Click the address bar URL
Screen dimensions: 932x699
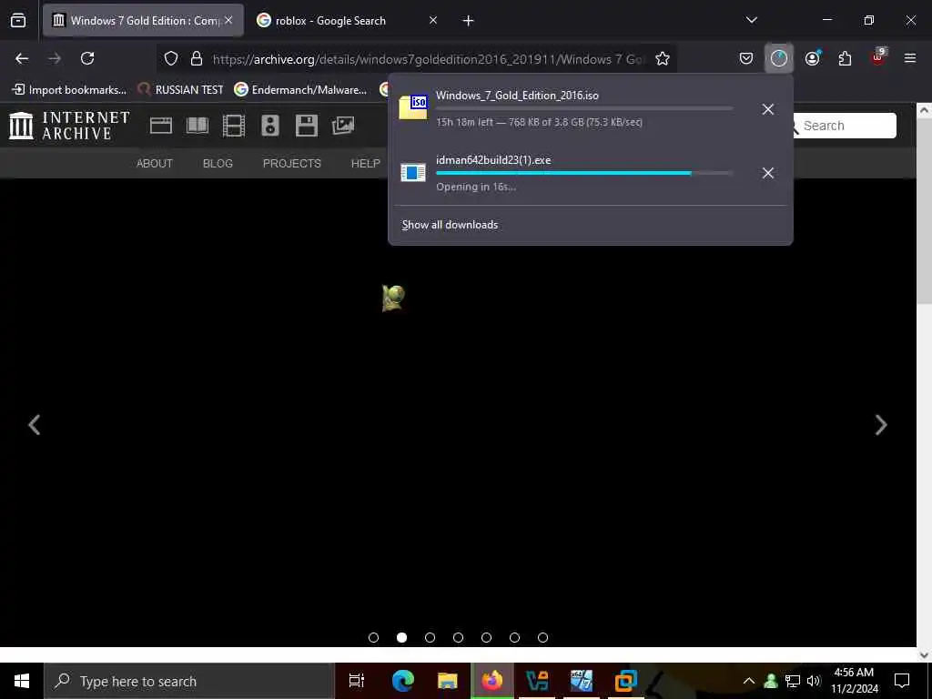[428, 59]
